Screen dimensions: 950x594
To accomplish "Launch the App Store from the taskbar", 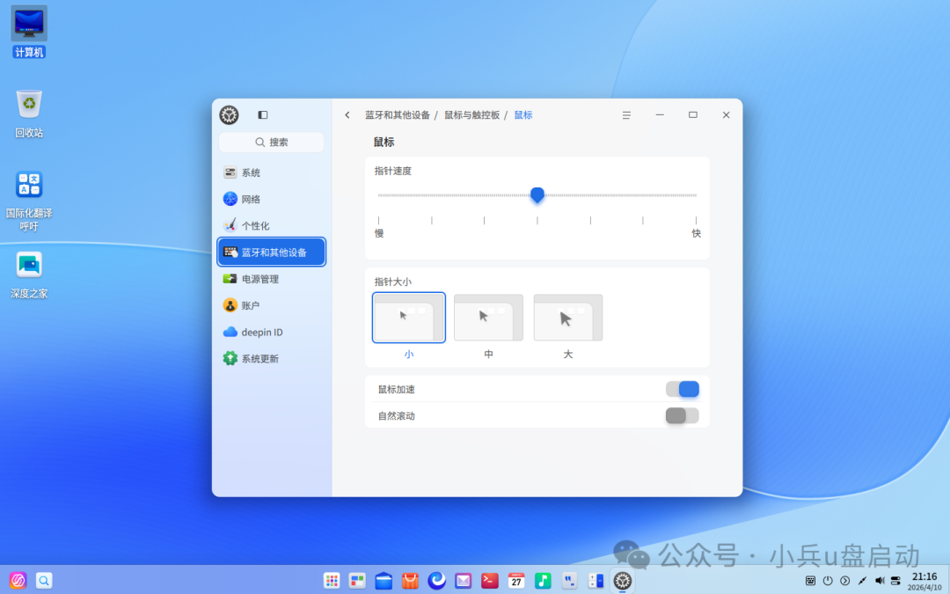I will click(x=410, y=581).
